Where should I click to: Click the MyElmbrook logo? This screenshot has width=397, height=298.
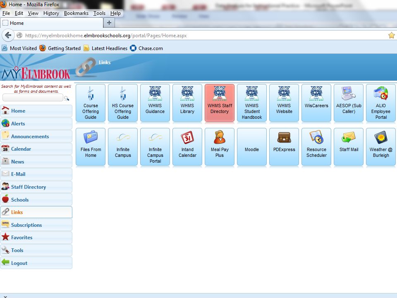[x=36, y=73]
